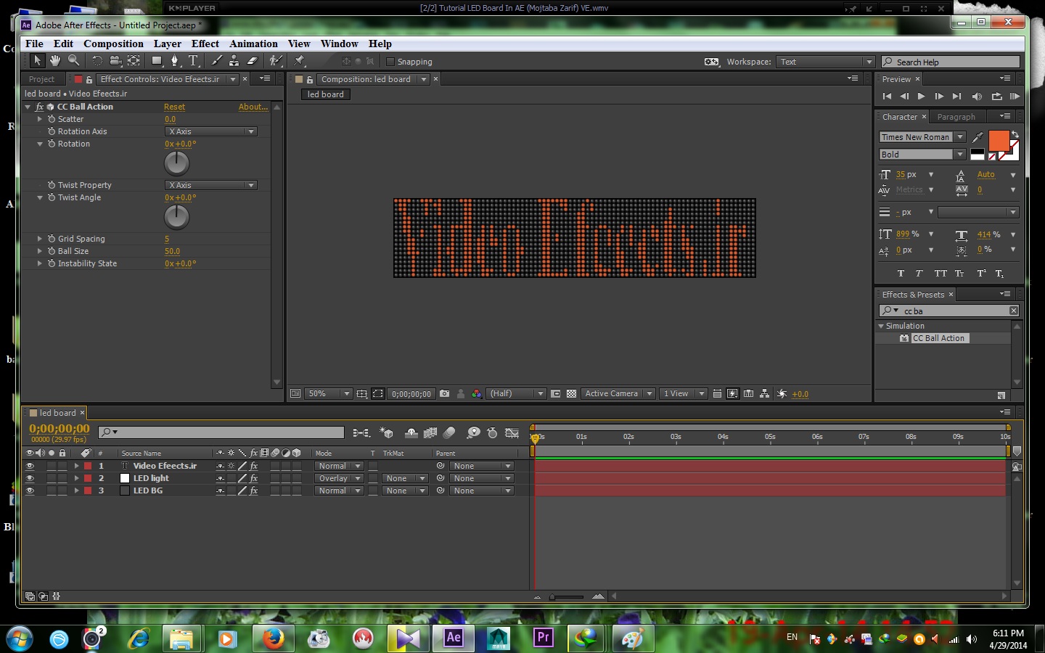1045x653 pixels.
Task: Click About link for CC Ball Action
Action: pos(253,107)
